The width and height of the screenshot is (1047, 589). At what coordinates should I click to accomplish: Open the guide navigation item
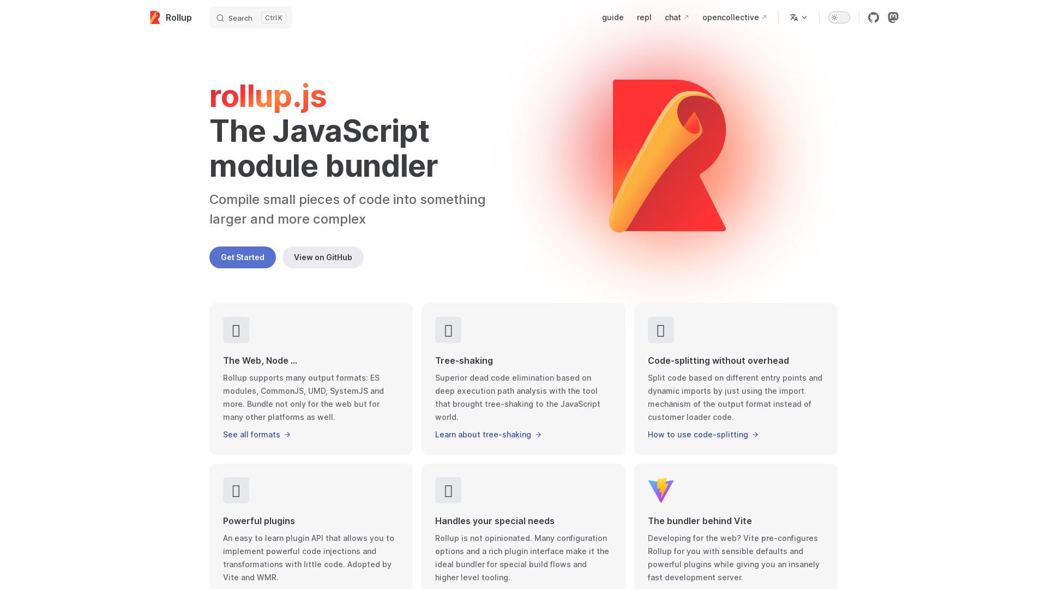tap(613, 17)
